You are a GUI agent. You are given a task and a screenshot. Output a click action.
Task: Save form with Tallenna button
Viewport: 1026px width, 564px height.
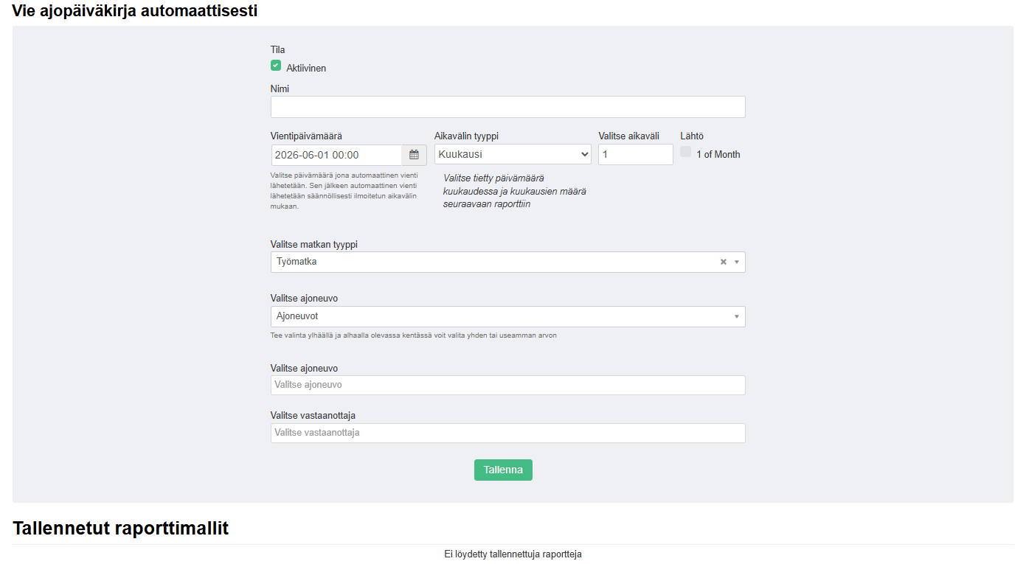click(503, 470)
